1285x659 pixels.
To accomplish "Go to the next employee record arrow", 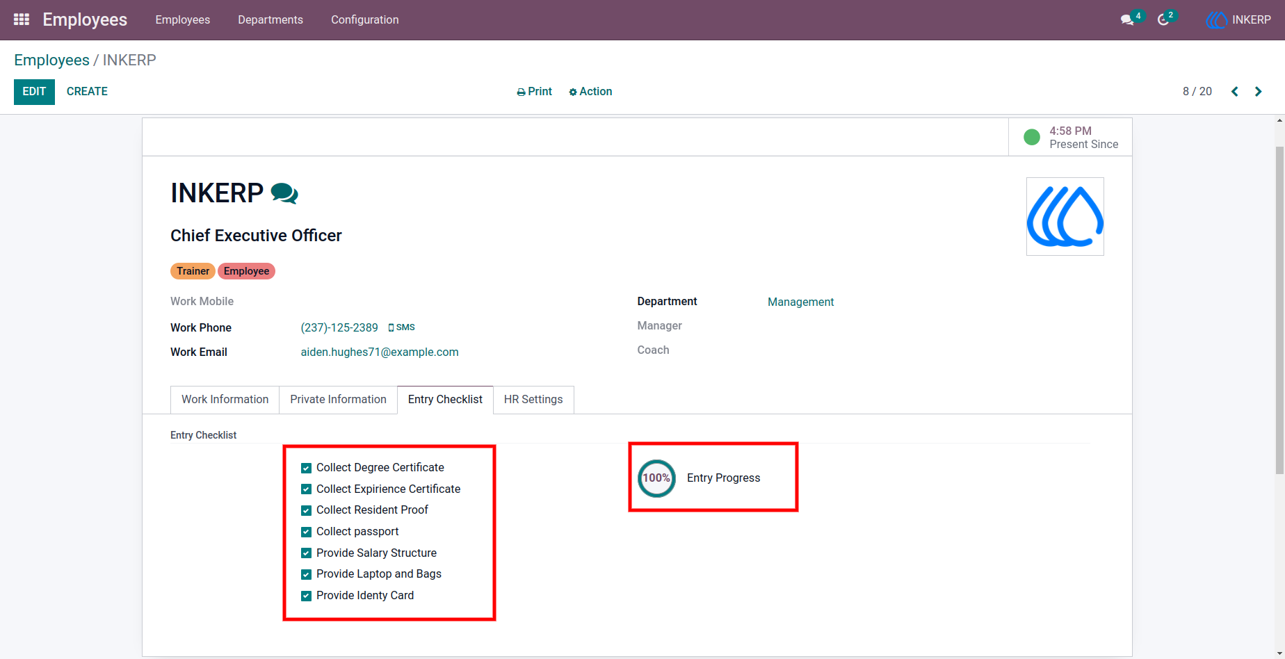I will [x=1258, y=92].
